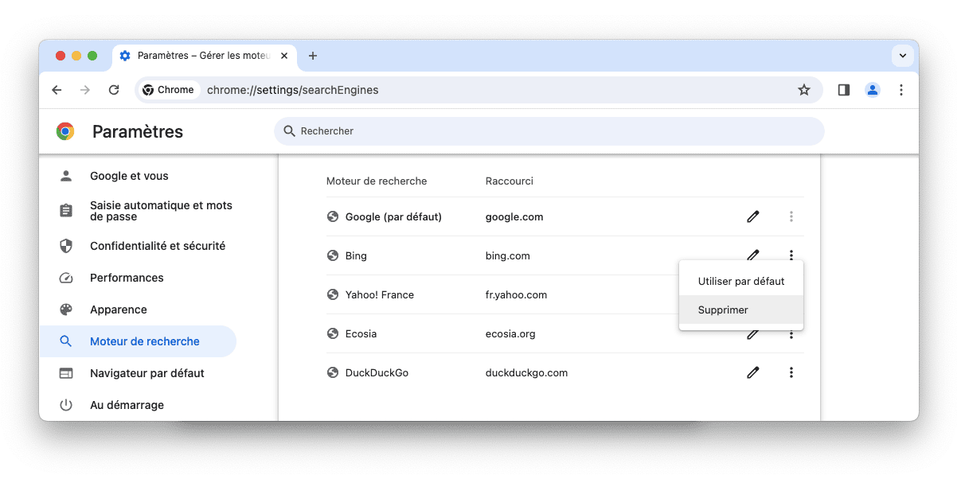961x479 pixels.
Task: Click the ecosia.org shortcut text
Action: point(510,333)
